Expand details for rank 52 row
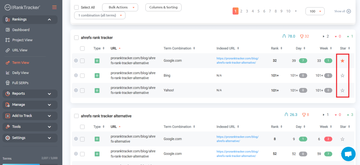Image resolution: width=360 pixels, height=165 pixels. (x=76, y=153)
